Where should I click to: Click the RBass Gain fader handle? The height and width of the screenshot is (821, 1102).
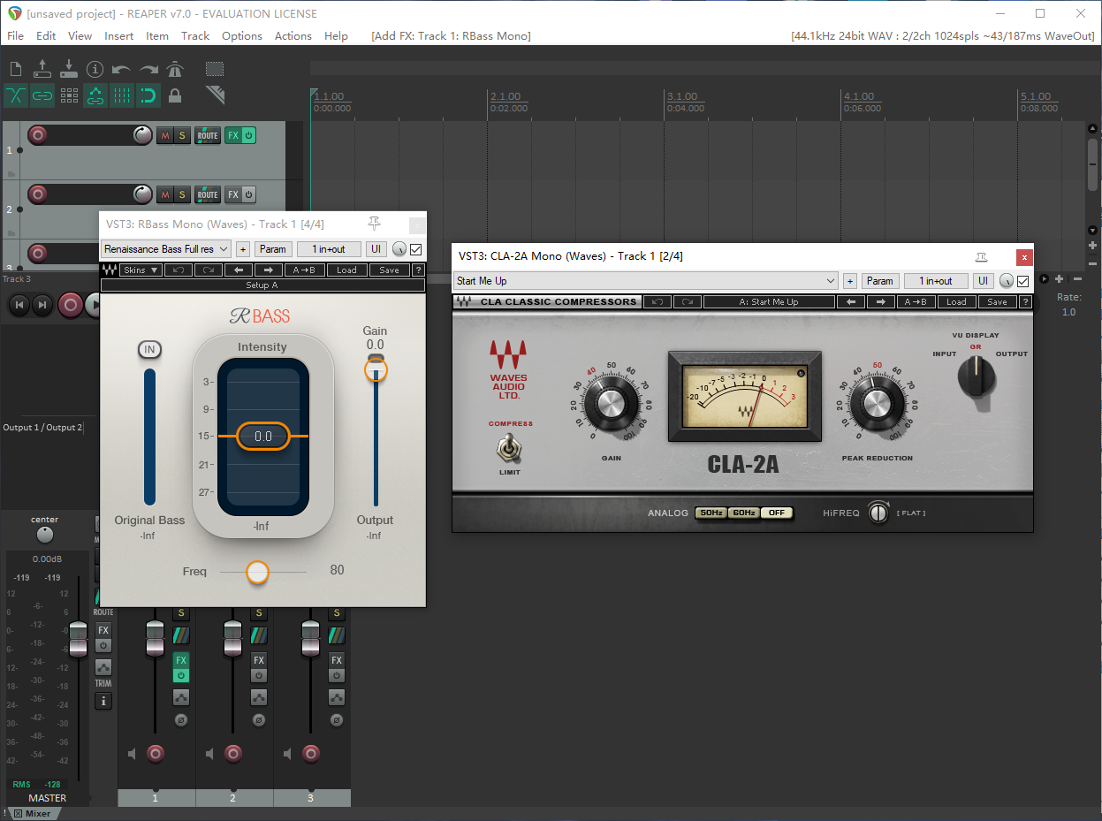coord(376,369)
